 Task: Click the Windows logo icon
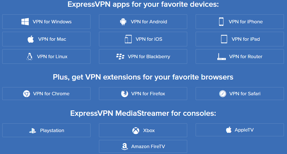pyautogui.click(x=25, y=22)
